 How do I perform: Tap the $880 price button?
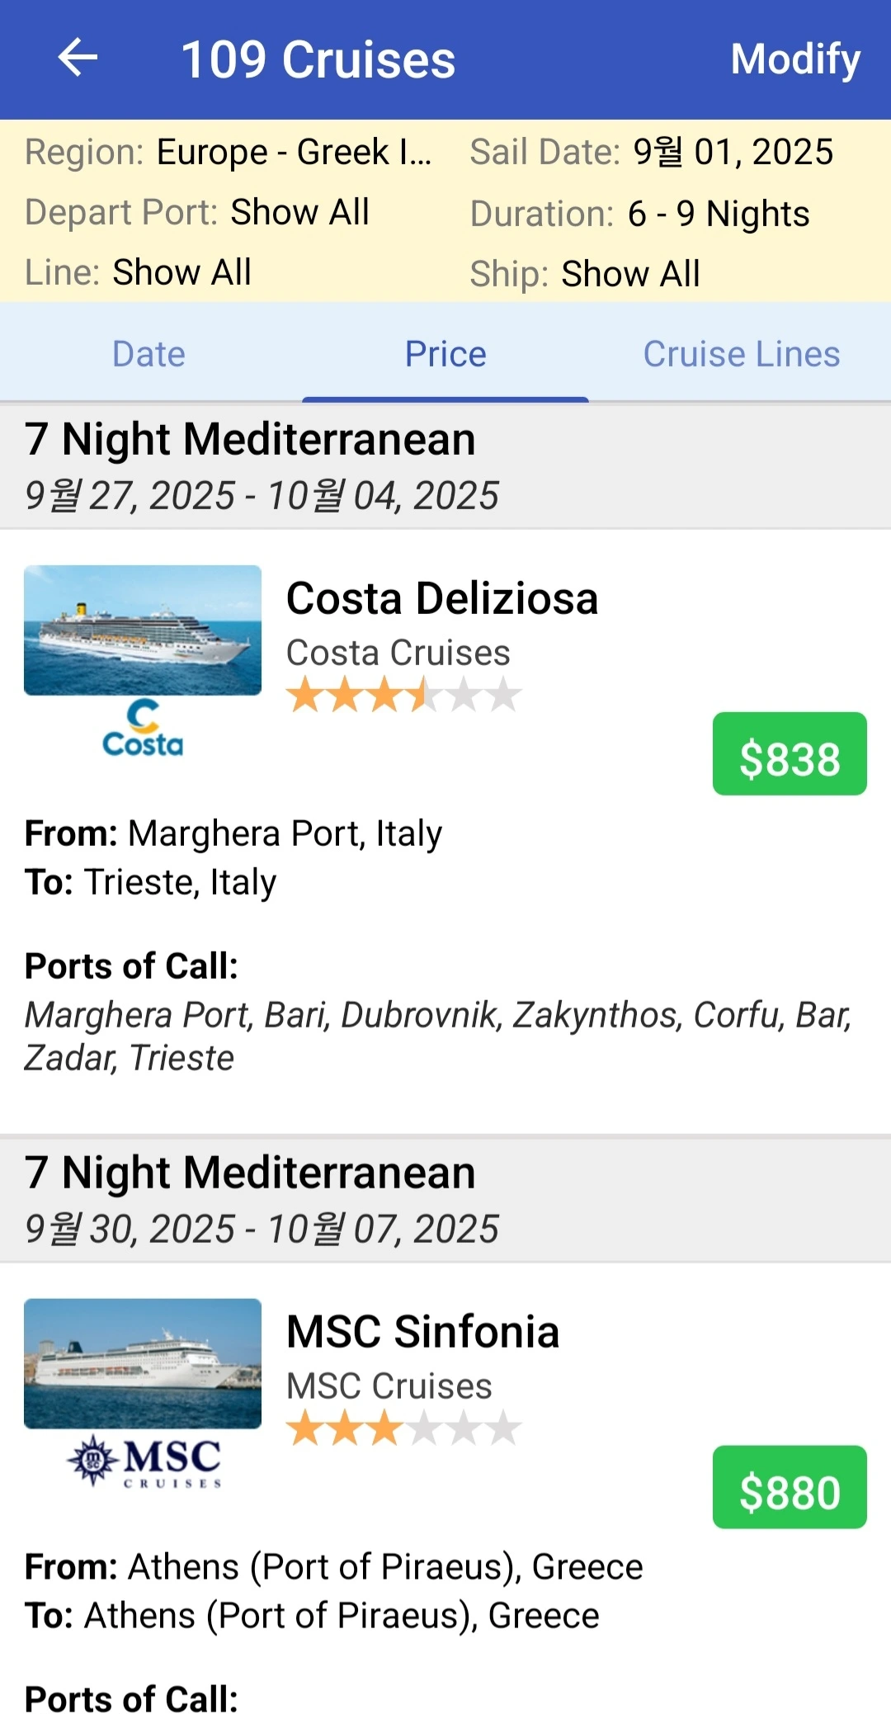pos(790,1487)
